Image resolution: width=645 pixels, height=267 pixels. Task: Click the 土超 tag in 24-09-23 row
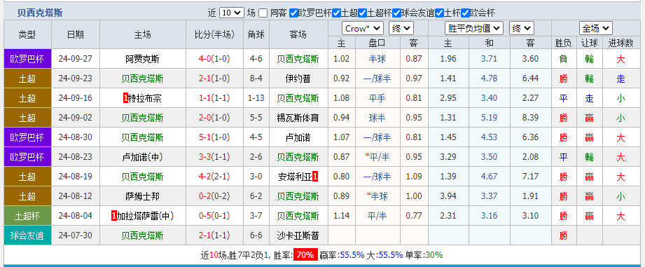click(27, 78)
